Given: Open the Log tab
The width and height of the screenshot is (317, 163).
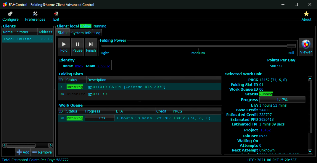Looking at the screenshot, I should (x=97, y=33).
